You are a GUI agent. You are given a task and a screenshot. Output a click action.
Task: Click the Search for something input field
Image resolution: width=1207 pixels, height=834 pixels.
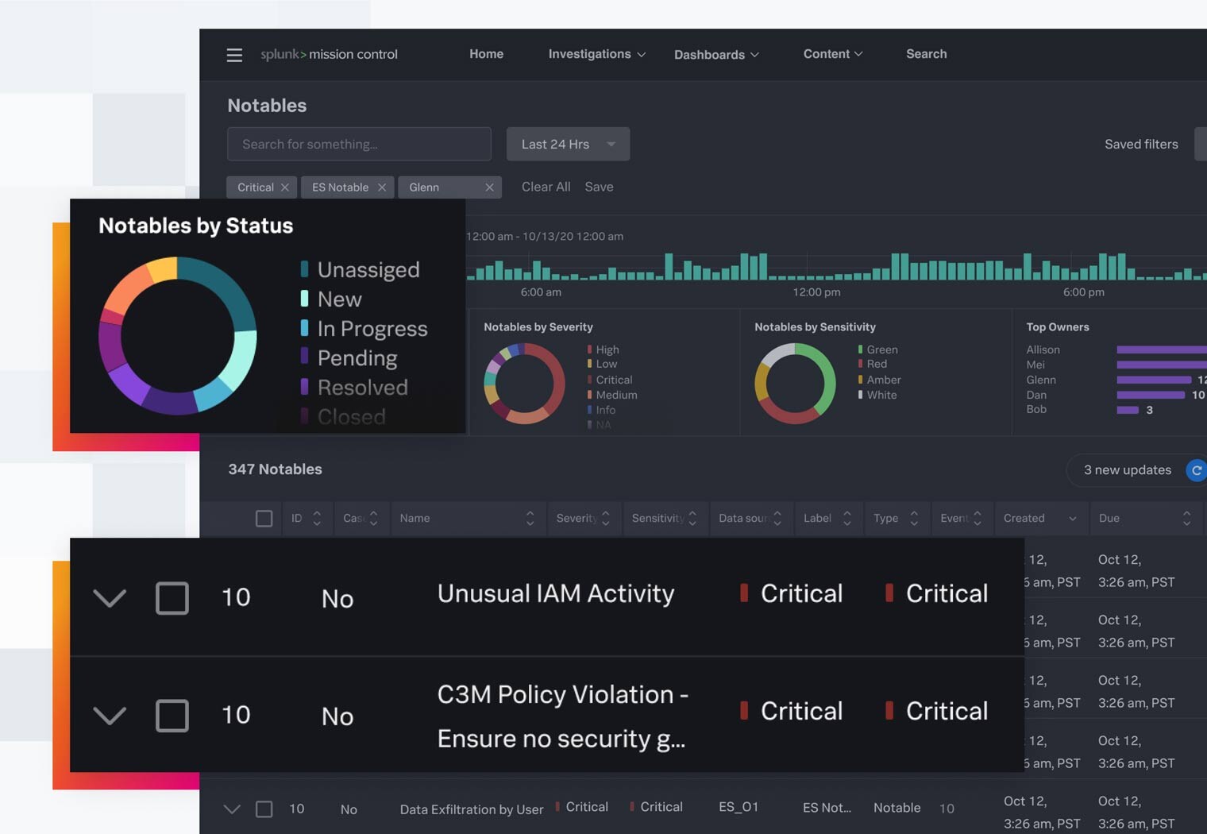tap(359, 145)
